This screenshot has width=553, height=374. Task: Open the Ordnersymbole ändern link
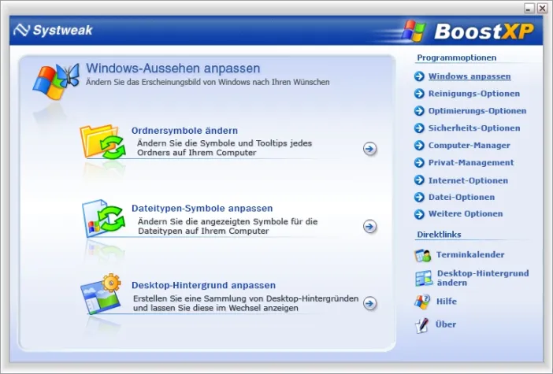(x=184, y=131)
